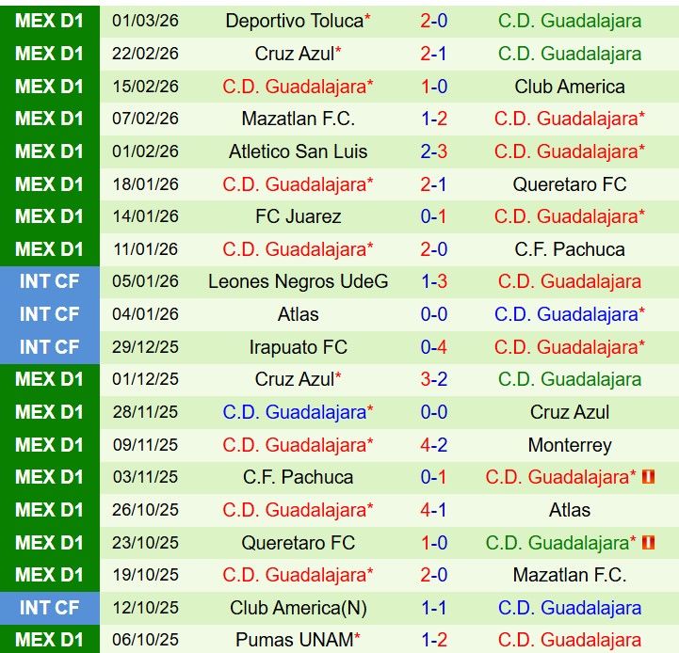
Task: Click the MEX D1 label dated 01/03/26
Action: [x=49, y=21]
